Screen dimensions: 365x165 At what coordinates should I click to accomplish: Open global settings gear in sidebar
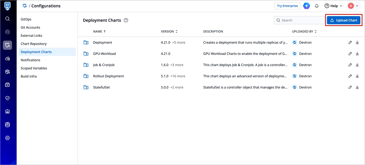tap(7, 138)
